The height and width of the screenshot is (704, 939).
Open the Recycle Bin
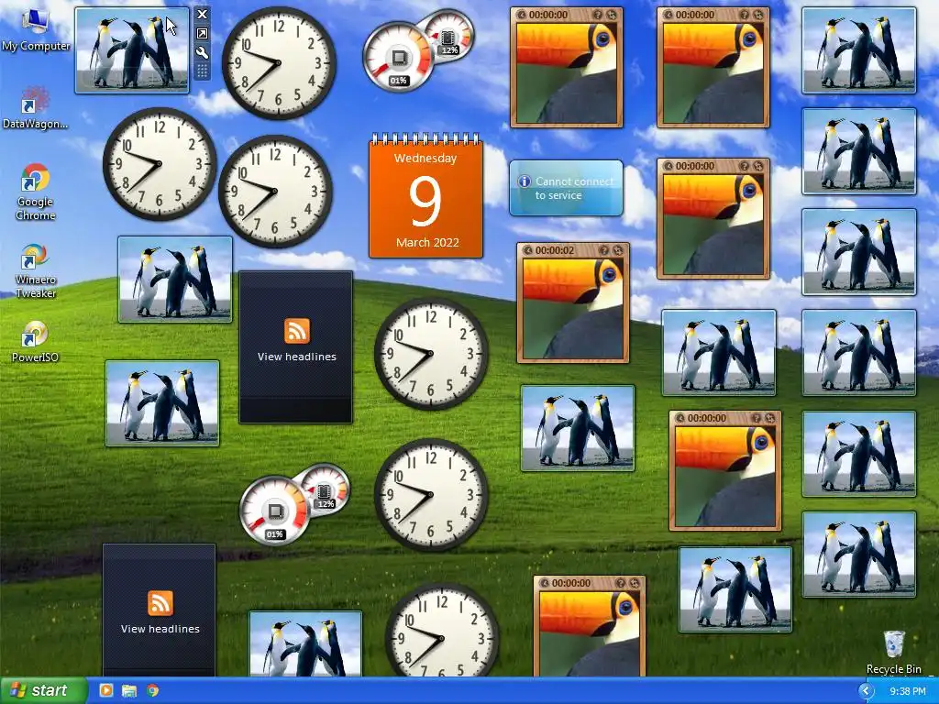(x=894, y=653)
